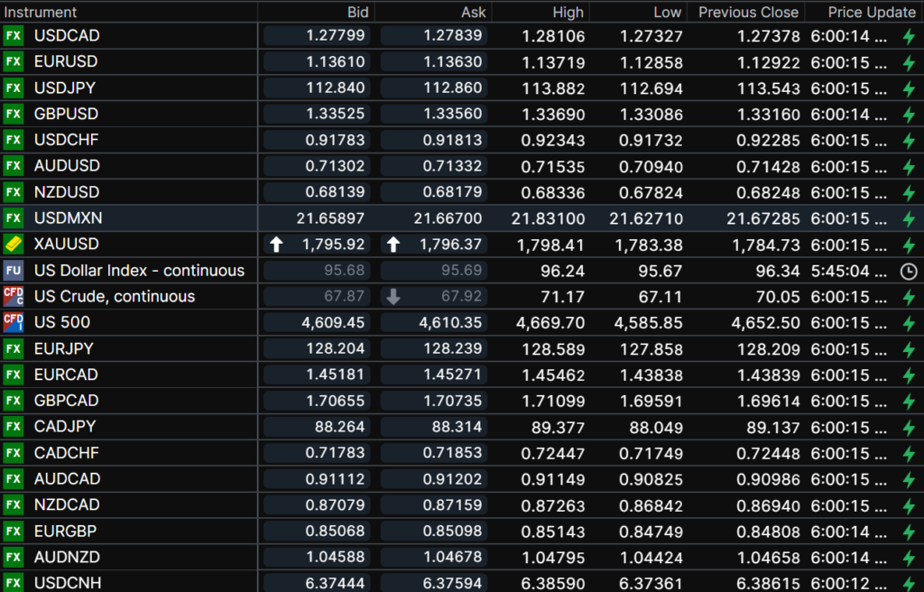Screen dimensions: 924x592
Task: Click the up arrow in XAUUSD bid cell
Action: [277, 245]
